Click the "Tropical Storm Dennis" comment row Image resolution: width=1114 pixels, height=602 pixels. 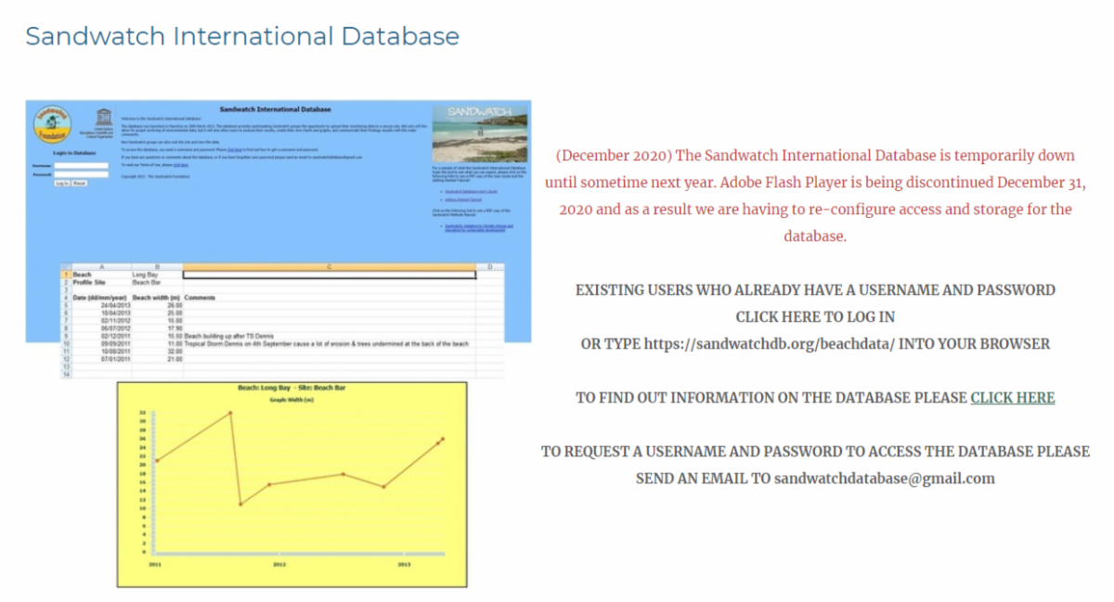327,343
